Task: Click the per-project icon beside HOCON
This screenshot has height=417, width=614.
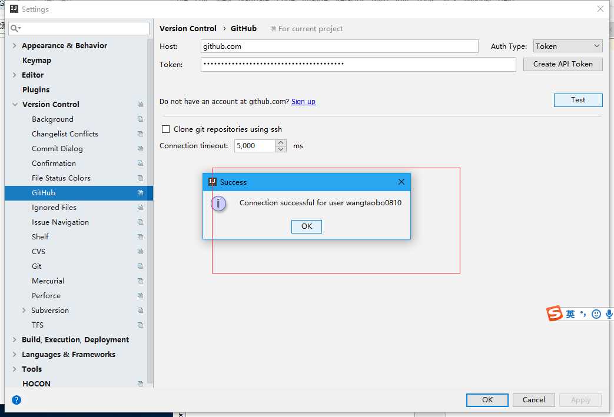Action: coord(140,384)
